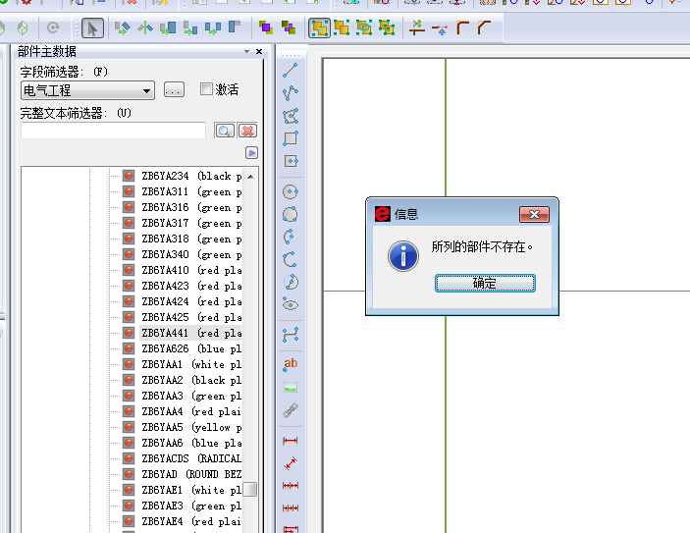This screenshot has height=533, width=690.
Task: Select the Arc through three points tool
Action: pos(290,260)
